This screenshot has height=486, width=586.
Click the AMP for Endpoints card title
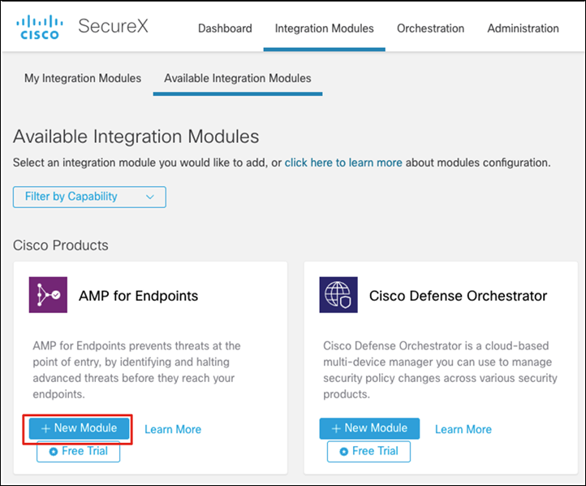tap(138, 296)
